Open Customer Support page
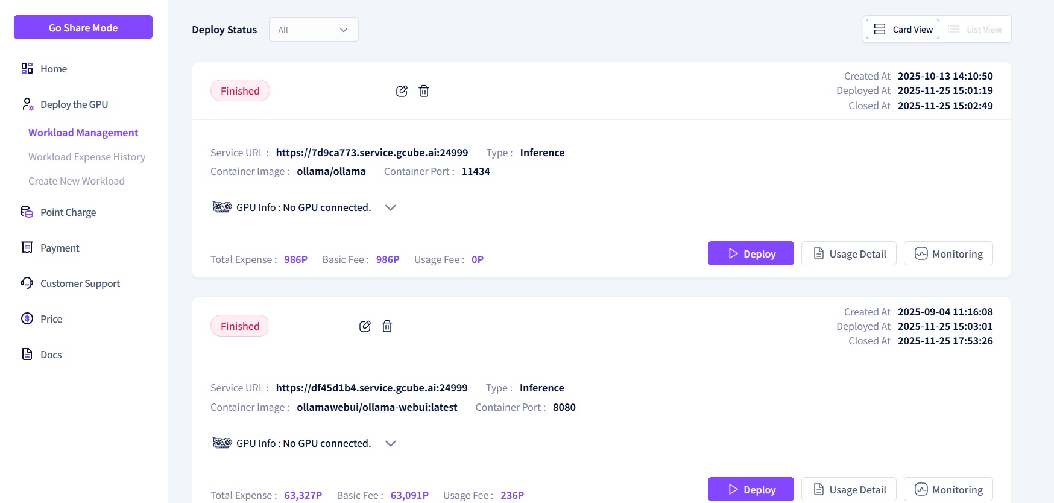This screenshot has width=1054, height=503. [x=80, y=283]
